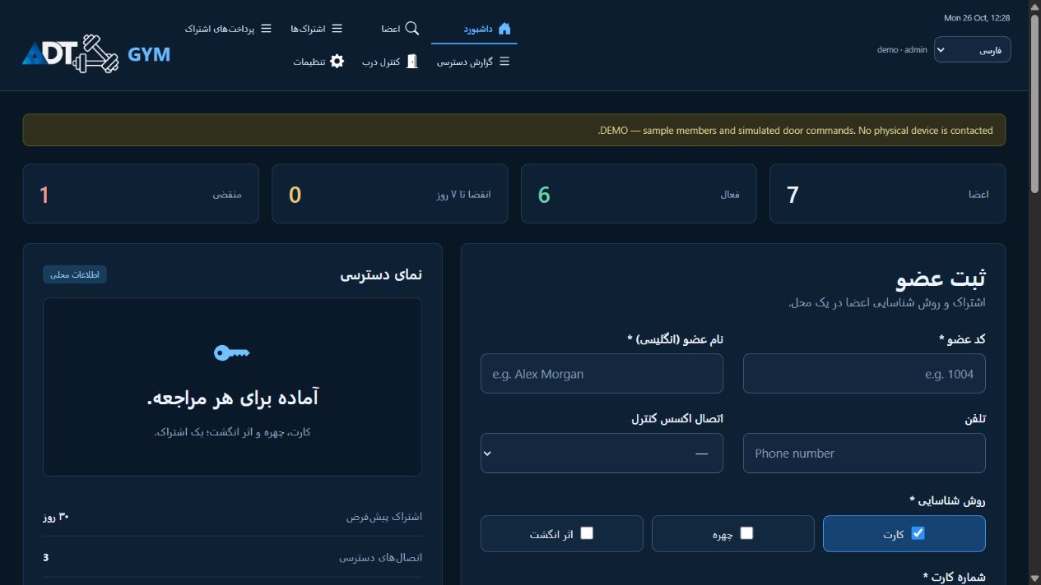Click the منقضی stat showing 1
1041x585 pixels.
(141, 194)
